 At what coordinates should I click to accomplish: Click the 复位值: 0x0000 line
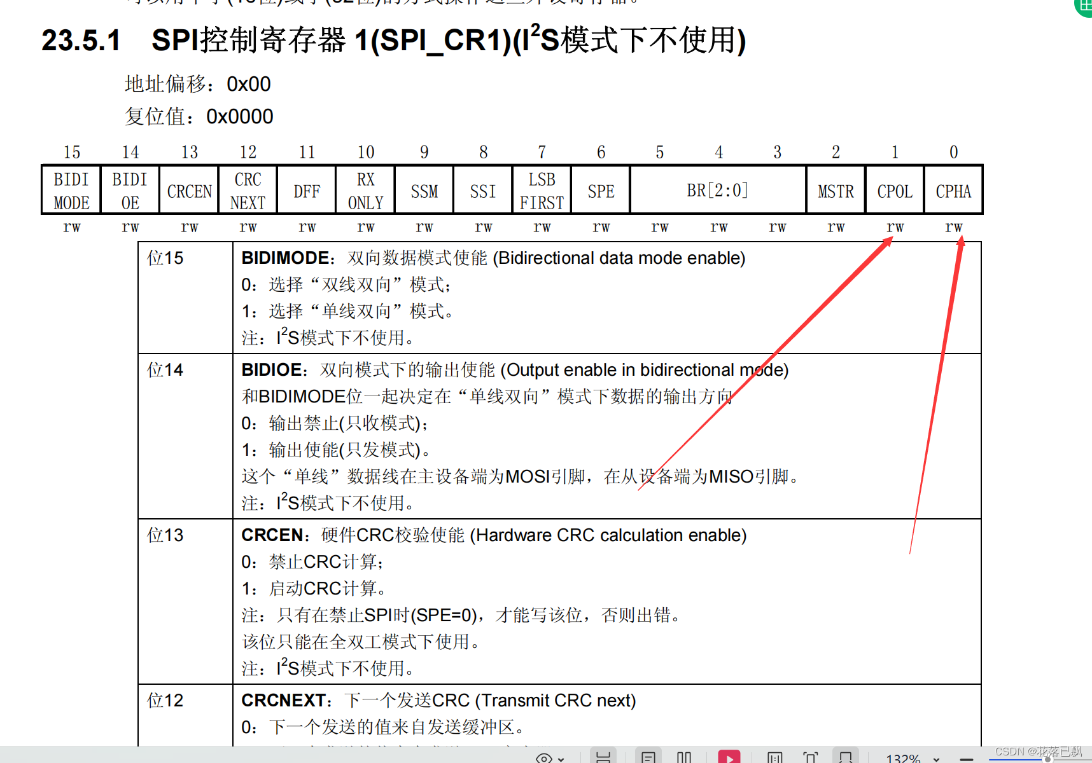(x=199, y=116)
